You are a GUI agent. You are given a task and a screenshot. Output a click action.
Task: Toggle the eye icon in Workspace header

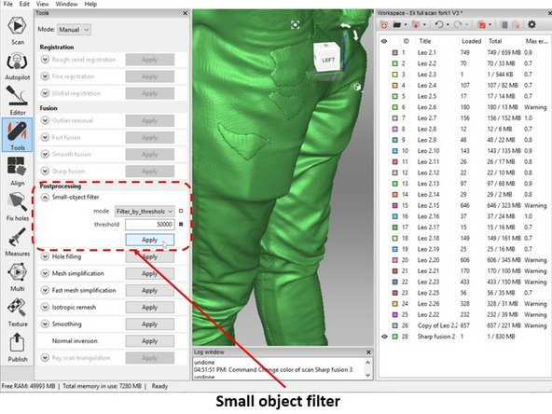(384, 41)
